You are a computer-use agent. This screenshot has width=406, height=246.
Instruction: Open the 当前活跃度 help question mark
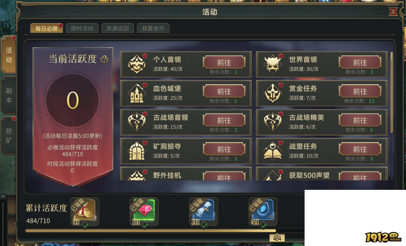click(104, 59)
